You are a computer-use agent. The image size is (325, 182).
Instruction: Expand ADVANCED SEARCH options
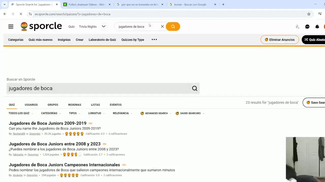[x=156, y=113]
